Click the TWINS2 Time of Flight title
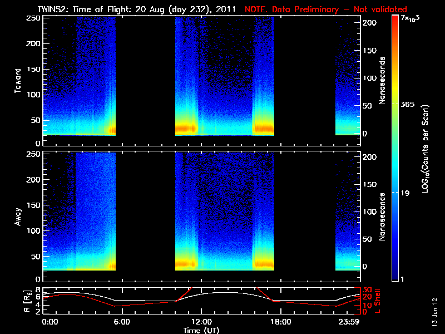 click(x=136, y=9)
